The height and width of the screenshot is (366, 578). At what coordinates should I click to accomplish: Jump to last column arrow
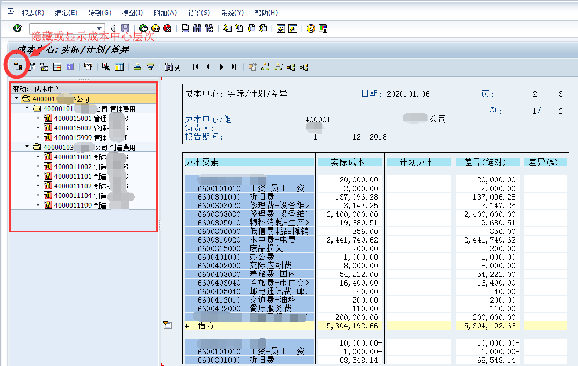point(234,67)
